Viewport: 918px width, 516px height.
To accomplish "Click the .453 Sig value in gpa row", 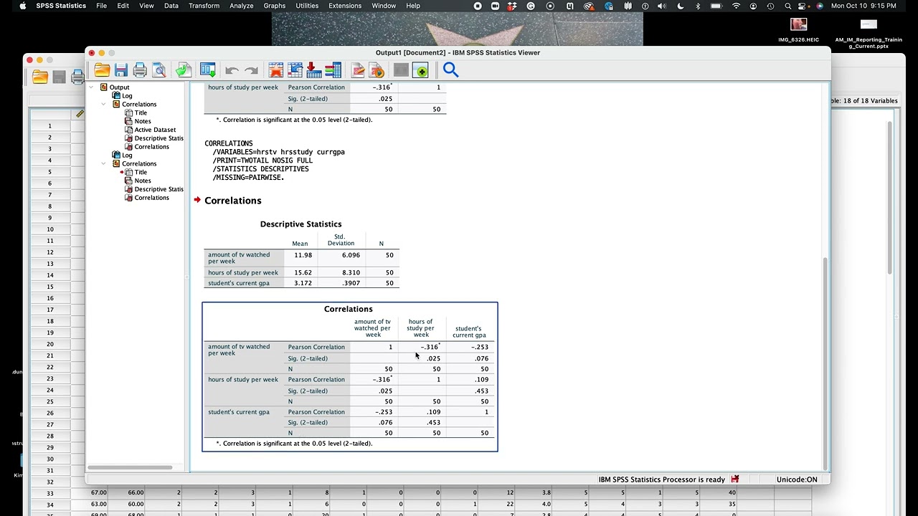I will (x=433, y=423).
